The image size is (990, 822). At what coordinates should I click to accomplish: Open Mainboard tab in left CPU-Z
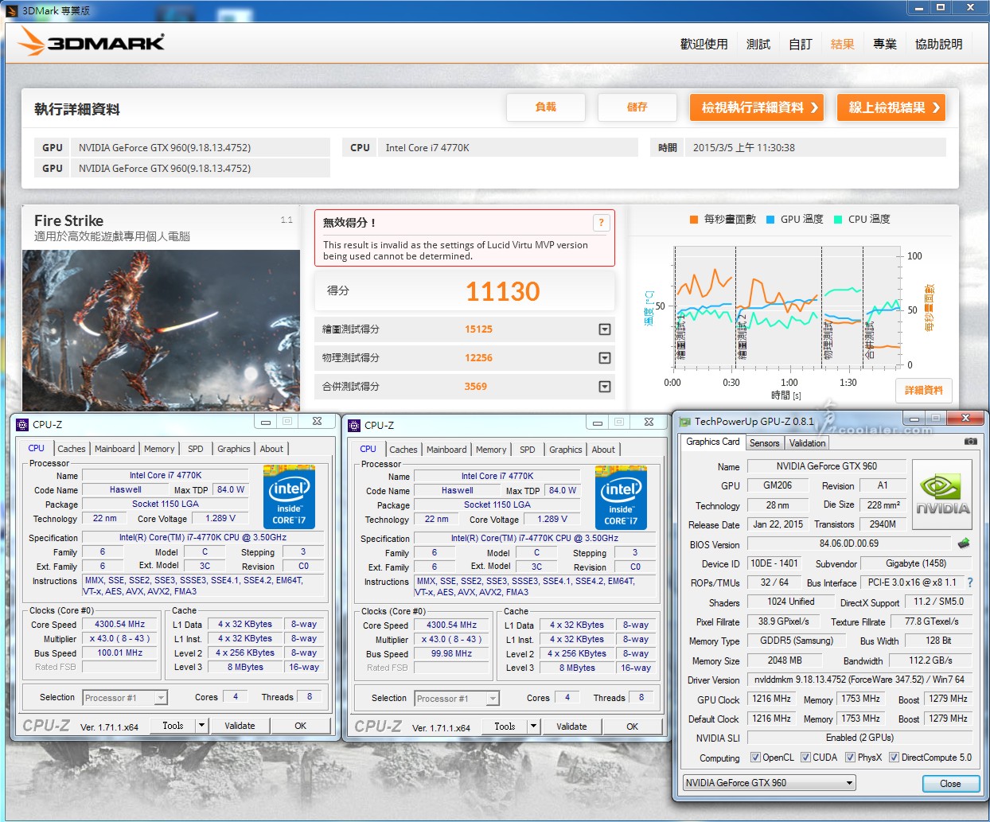click(x=115, y=449)
